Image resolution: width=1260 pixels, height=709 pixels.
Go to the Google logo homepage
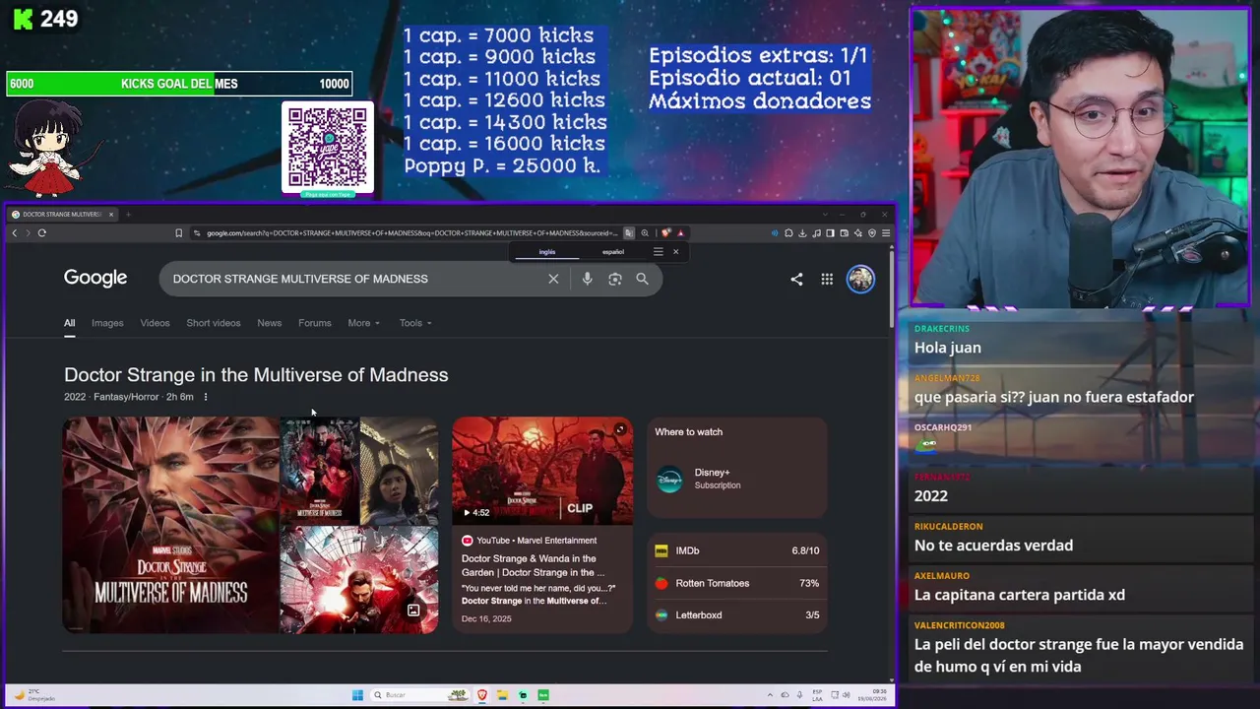point(95,278)
